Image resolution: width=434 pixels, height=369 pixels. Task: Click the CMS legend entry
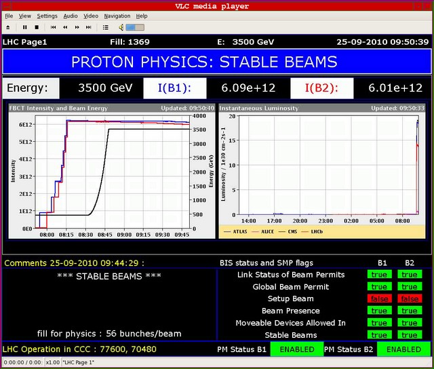coord(288,231)
